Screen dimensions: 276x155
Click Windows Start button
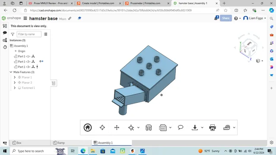click(5, 151)
